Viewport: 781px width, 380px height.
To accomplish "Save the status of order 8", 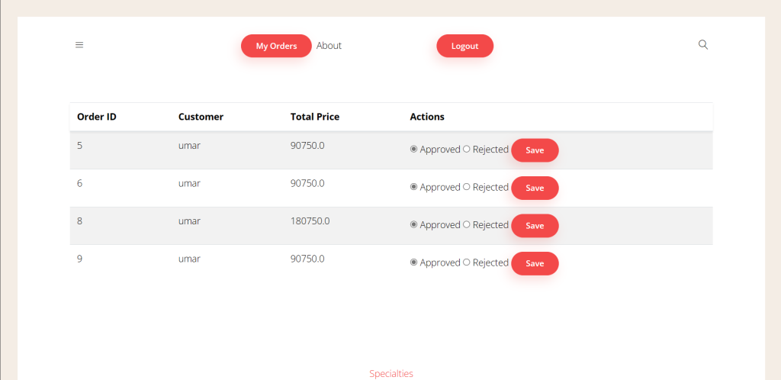I will [x=535, y=226].
